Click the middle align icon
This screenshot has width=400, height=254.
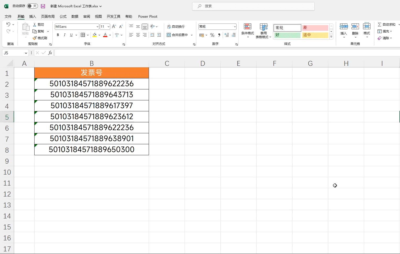click(x=138, y=26)
